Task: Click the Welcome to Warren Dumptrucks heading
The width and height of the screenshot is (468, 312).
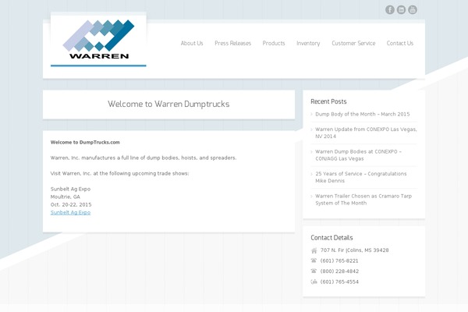Action: 168,104
